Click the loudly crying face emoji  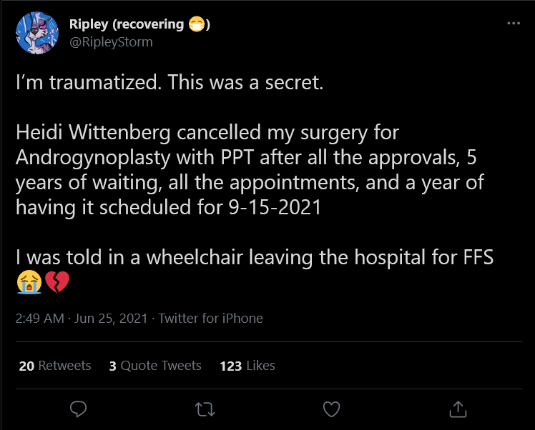(29, 281)
